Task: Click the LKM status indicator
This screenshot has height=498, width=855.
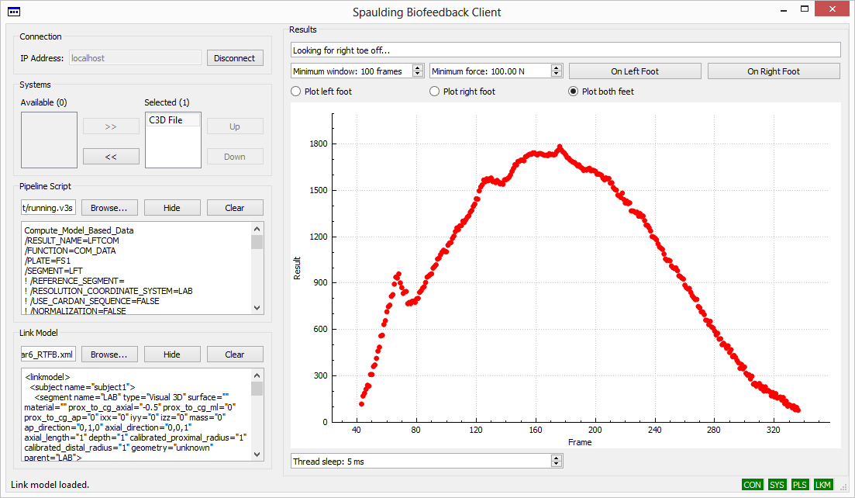Action: tap(822, 484)
